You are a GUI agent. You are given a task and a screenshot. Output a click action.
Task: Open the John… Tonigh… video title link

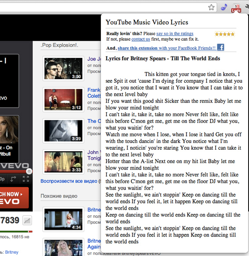(94, 155)
